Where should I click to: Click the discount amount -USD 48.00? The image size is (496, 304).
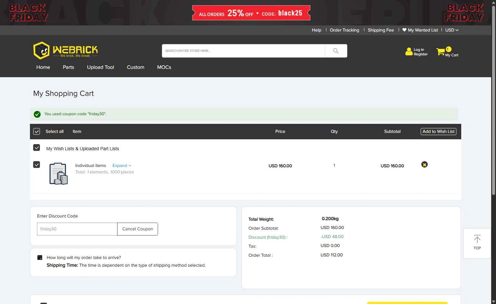pyautogui.click(x=332, y=236)
